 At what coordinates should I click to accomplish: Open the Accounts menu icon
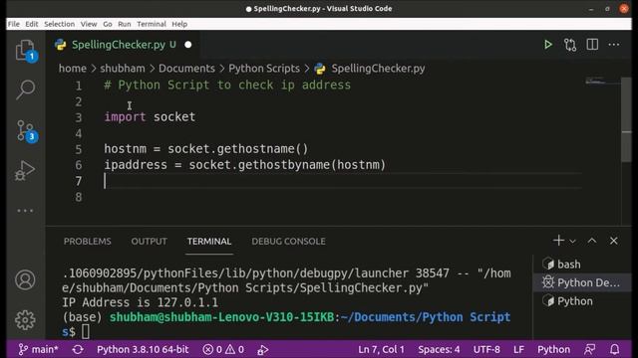[x=25, y=280]
